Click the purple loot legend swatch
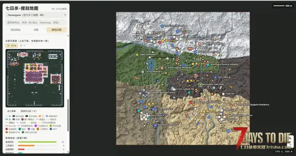The image size is (296, 156). [x=29, y=129]
